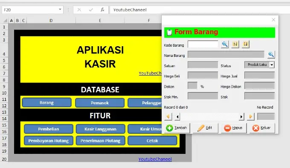Screen dimensions: 290x168
Task: Click the Nama Barang field
Action: pyautogui.click(x=226, y=55)
